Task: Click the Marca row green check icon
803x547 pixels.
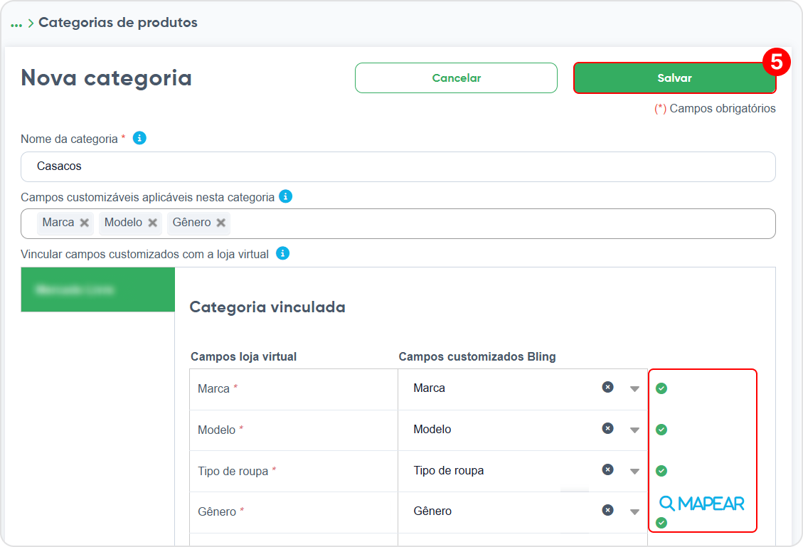Action: click(661, 388)
